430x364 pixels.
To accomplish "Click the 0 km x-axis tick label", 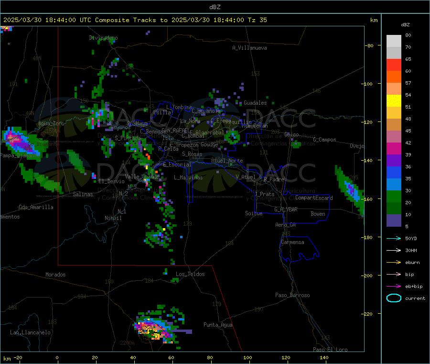I will pyautogui.click(x=57, y=358).
